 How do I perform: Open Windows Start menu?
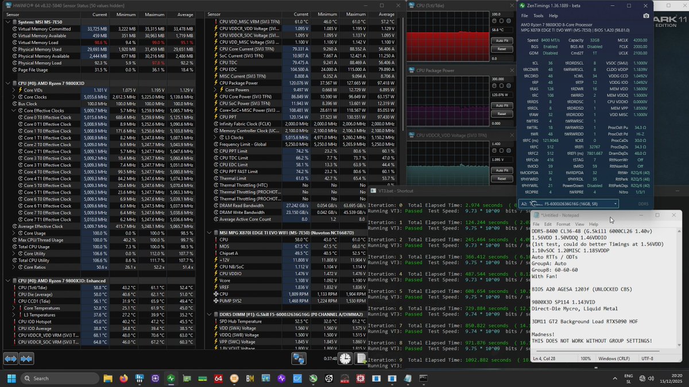11,378
